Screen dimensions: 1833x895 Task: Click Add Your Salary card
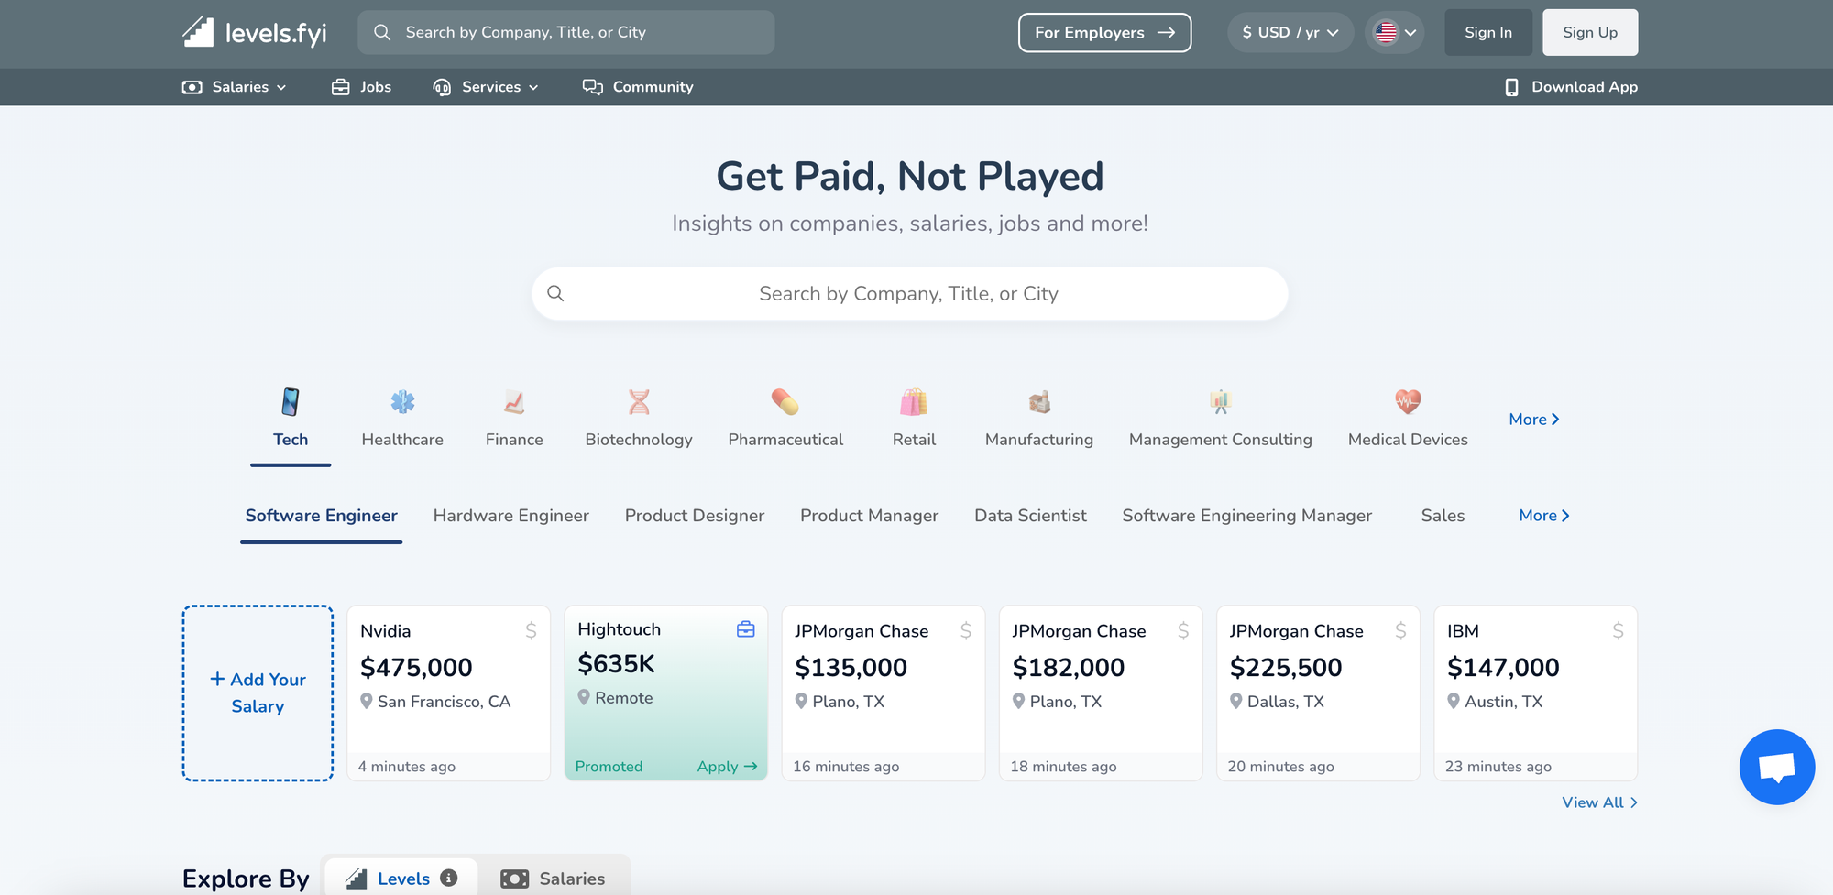pos(258,693)
